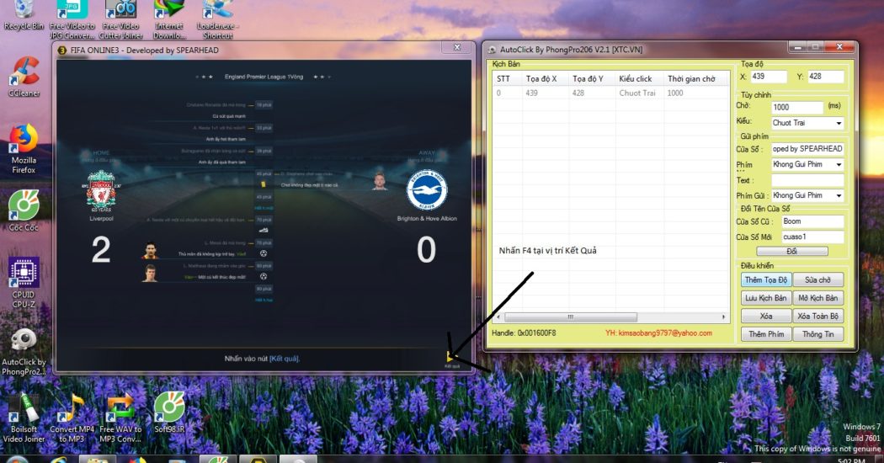
Task: Click the Cửa Sổ Cũ field showing Boom
Action: (x=812, y=221)
